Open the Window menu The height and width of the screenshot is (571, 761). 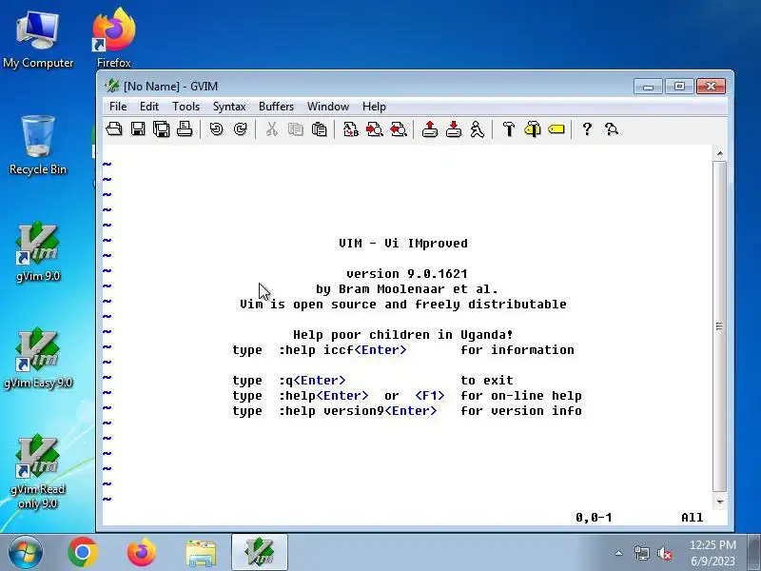pos(328,107)
